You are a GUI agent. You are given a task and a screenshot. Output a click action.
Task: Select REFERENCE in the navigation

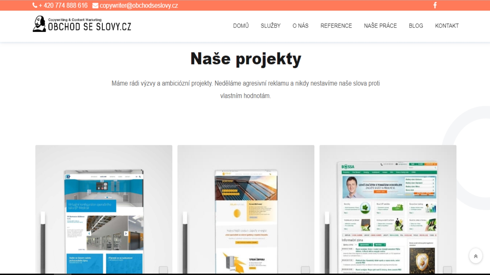pyautogui.click(x=336, y=26)
